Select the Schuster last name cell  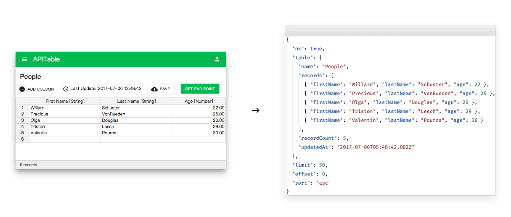136,108
